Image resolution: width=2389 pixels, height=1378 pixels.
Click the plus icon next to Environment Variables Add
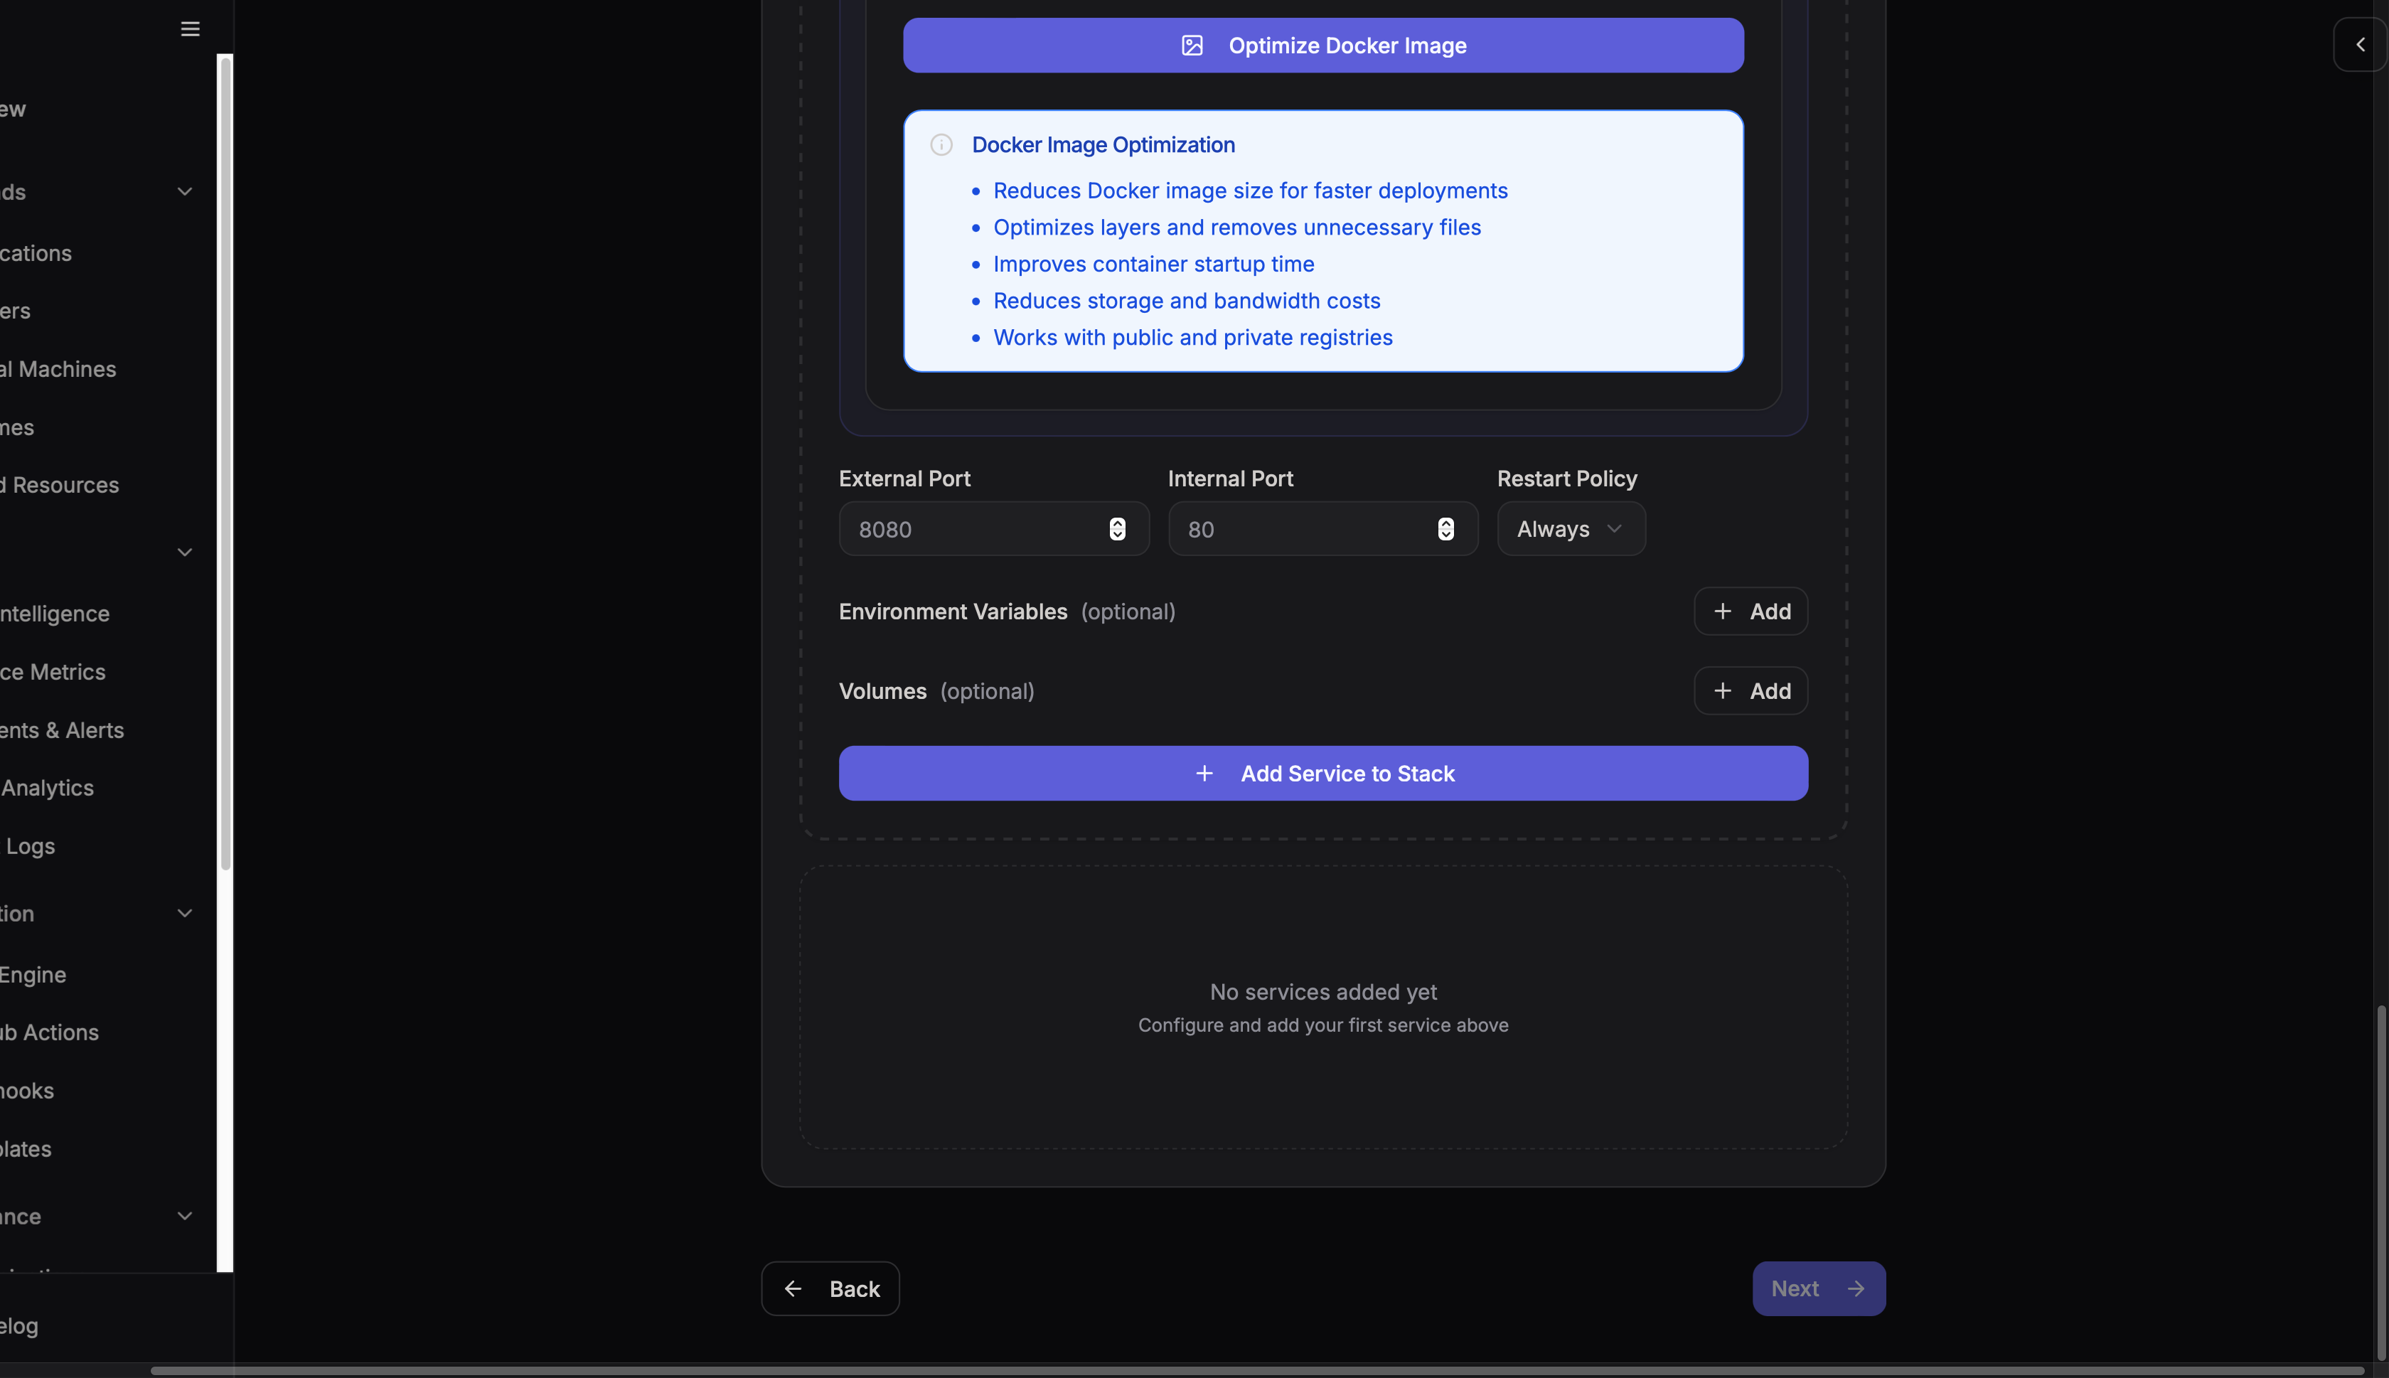[x=1721, y=611]
